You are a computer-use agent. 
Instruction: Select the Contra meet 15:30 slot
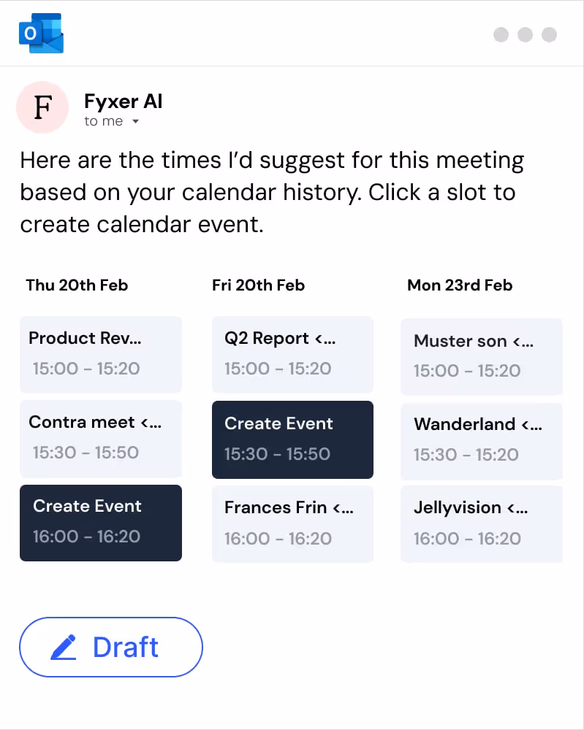101,438
